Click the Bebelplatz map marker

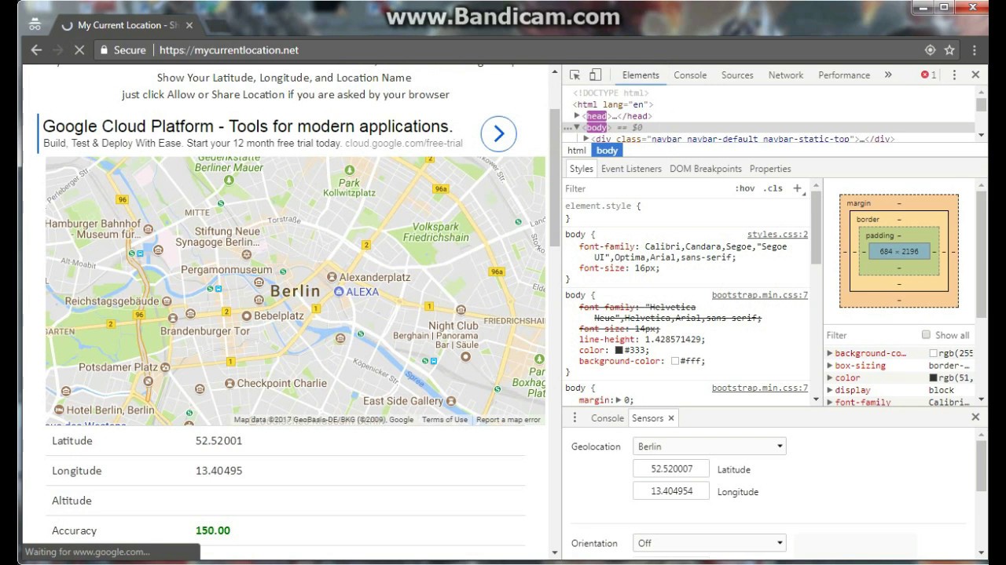point(247,315)
